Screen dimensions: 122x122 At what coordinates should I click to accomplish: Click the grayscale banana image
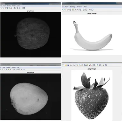(x=92, y=34)
